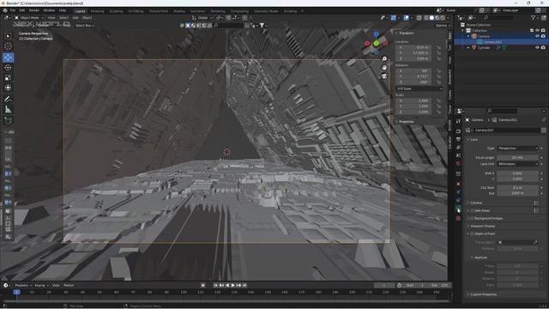This screenshot has width=549, height=309.
Task: Click the pan view hand icon
Action: click(384, 68)
